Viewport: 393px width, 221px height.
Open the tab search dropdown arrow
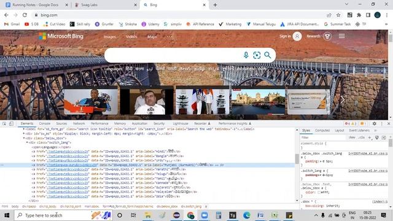click(x=346, y=4)
